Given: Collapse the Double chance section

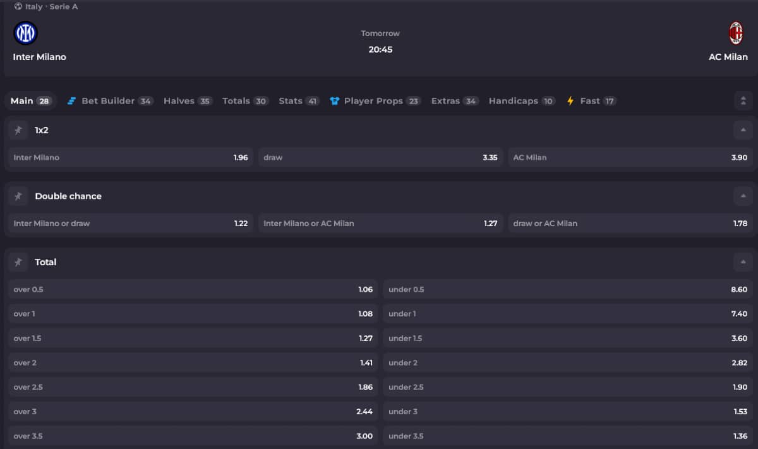Looking at the screenshot, I should (x=742, y=196).
